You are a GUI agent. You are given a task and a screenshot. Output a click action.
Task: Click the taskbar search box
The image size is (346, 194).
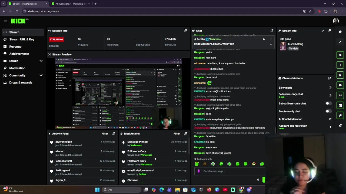[121, 190]
